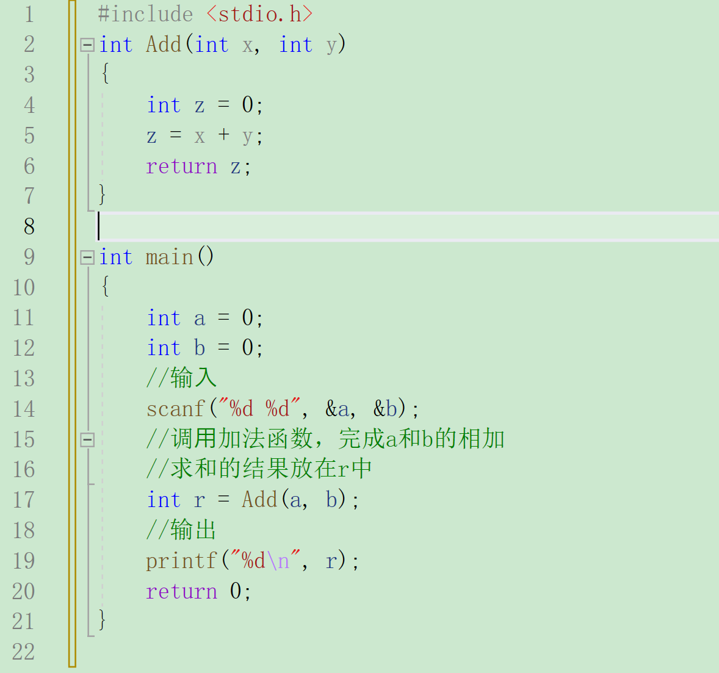
Task: Click line number 14 in the gutter
Action: click(24, 408)
